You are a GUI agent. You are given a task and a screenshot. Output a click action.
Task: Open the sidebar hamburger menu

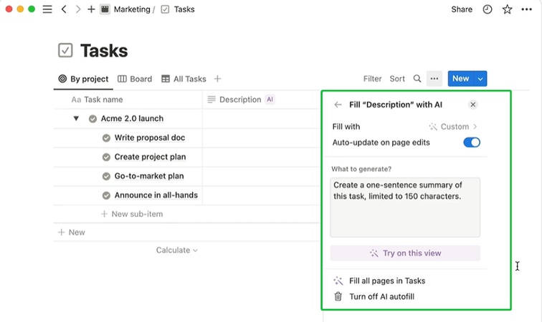click(x=47, y=9)
